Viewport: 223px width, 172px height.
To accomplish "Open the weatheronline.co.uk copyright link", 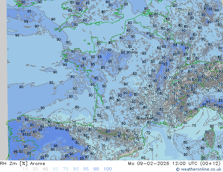I will (x=199, y=169).
